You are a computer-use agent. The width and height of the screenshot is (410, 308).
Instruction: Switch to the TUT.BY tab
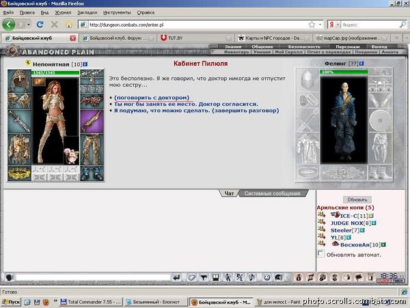(x=195, y=38)
